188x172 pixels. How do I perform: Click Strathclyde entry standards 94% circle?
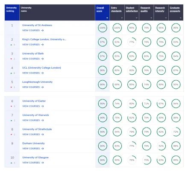(117, 132)
